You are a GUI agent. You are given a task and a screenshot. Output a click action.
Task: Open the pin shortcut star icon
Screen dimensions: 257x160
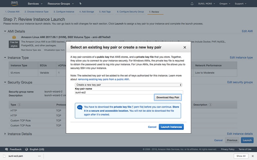coord(80,4)
